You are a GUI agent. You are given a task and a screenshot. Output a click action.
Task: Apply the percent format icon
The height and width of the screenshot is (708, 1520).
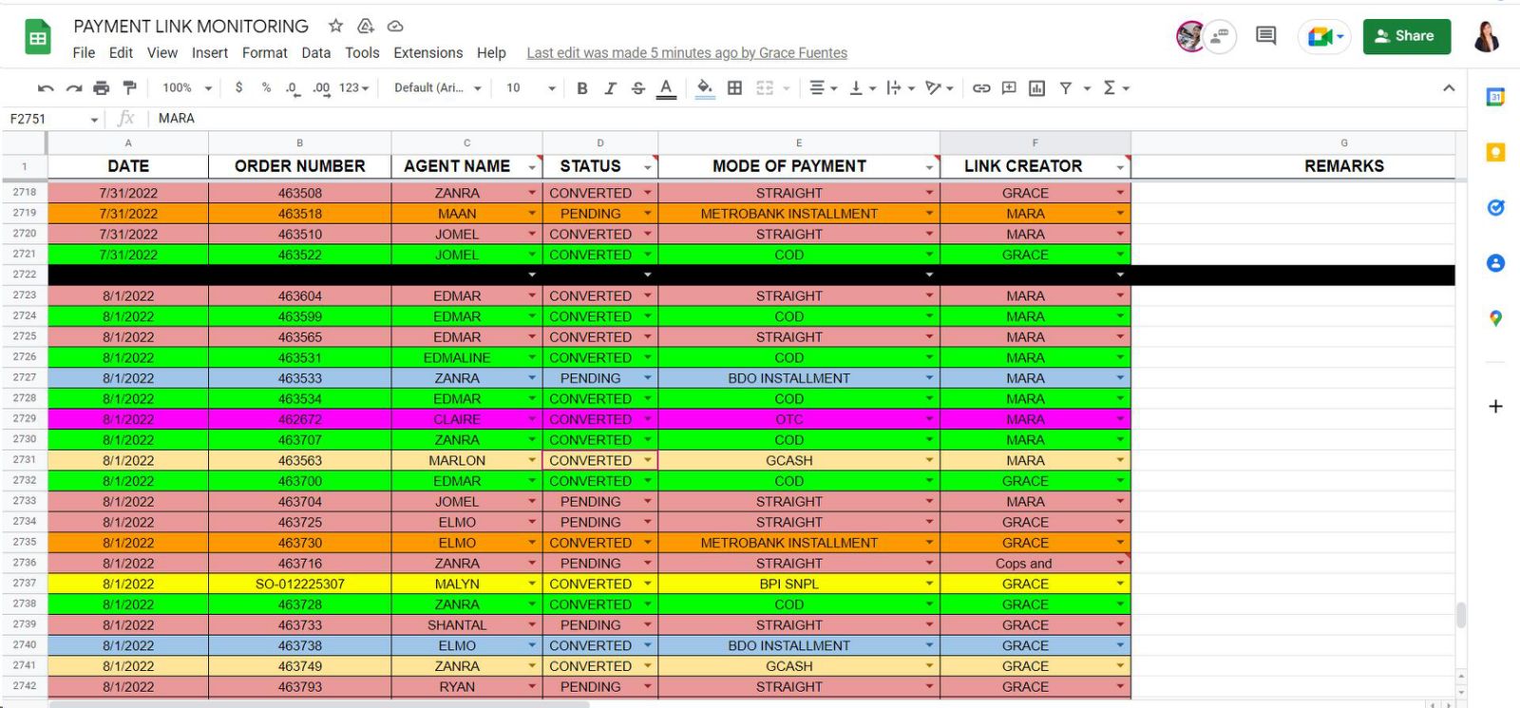coord(266,87)
